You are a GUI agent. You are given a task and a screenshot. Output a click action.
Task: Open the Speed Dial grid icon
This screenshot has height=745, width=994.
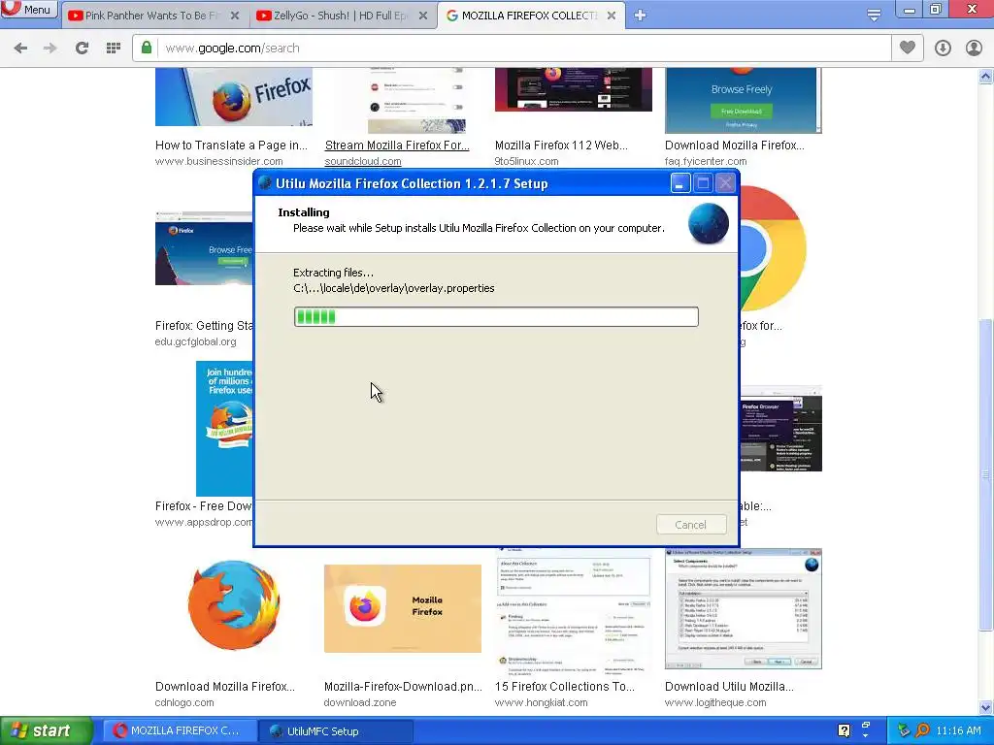tap(114, 49)
